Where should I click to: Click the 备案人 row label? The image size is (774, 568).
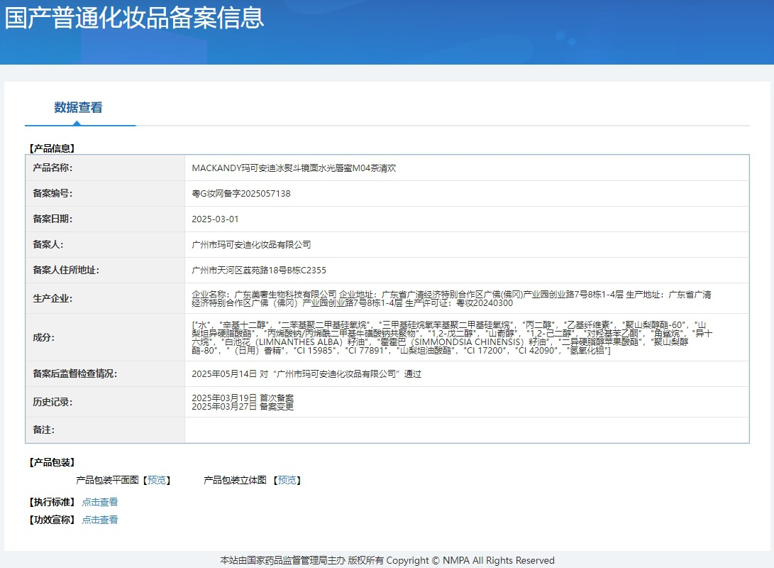coord(48,244)
